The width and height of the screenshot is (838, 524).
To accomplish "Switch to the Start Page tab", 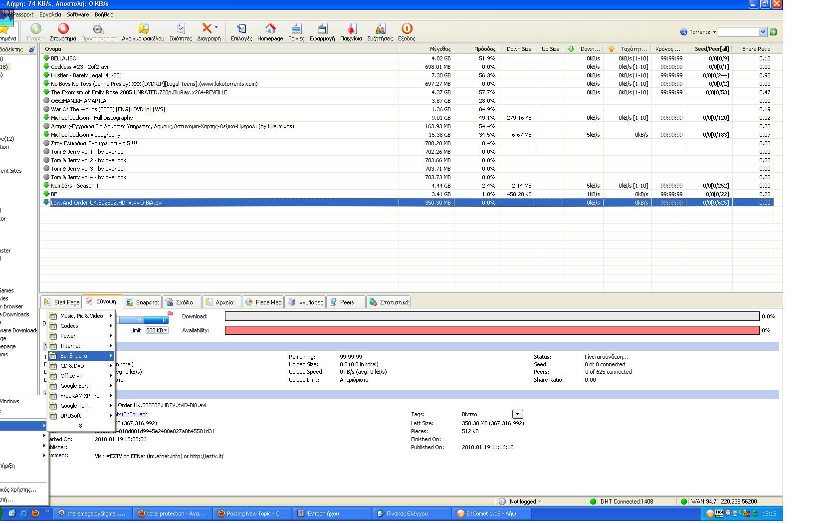I will (61, 302).
